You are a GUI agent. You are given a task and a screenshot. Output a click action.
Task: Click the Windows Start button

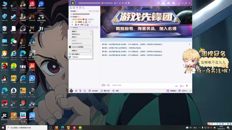click(3, 127)
